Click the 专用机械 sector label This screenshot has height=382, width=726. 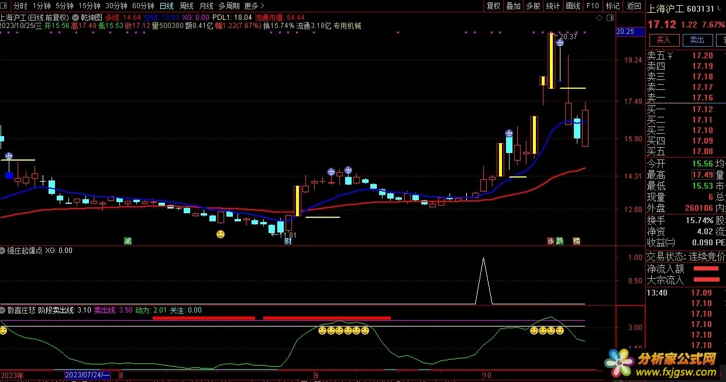pyautogui.click(x=347, y=26)
